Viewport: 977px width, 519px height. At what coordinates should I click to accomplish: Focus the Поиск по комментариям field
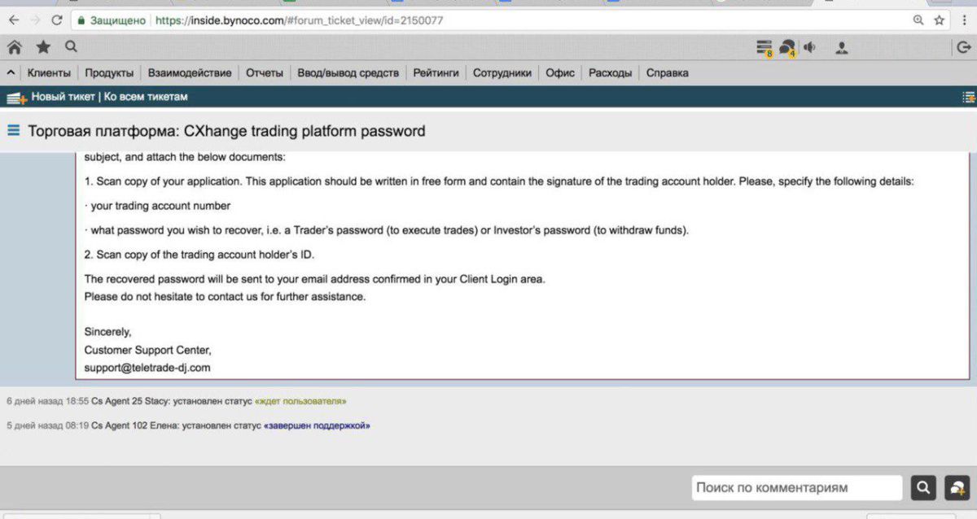pos(797,487)
